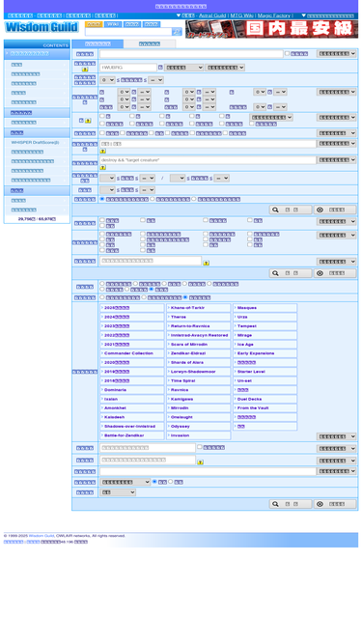Choose the Zendikar-Eldrazi block
This screenshot has height=644, width=362.
point(199,353)
